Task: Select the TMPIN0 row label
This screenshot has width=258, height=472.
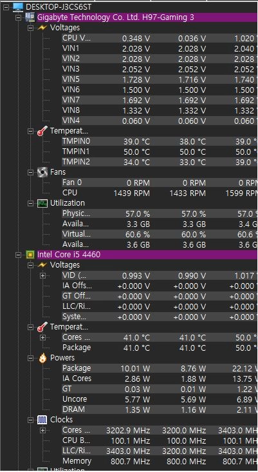Action: [x=76, y=141]
